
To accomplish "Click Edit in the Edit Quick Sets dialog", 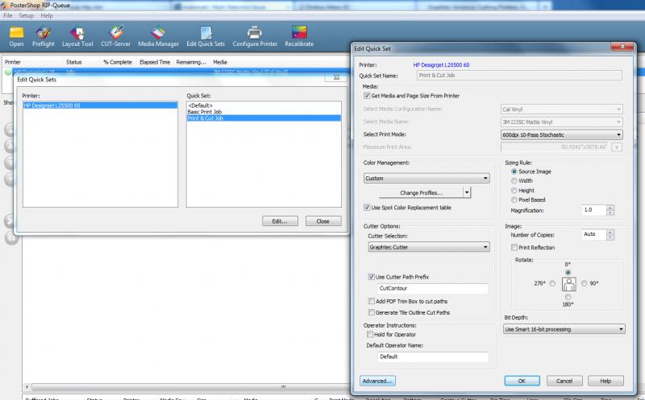I will pyautogui.click(x=280, y=221).
